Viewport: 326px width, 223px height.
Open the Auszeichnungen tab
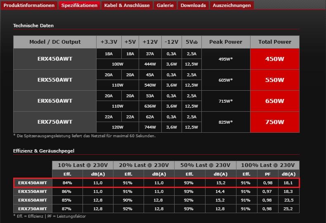pos(232,5)
